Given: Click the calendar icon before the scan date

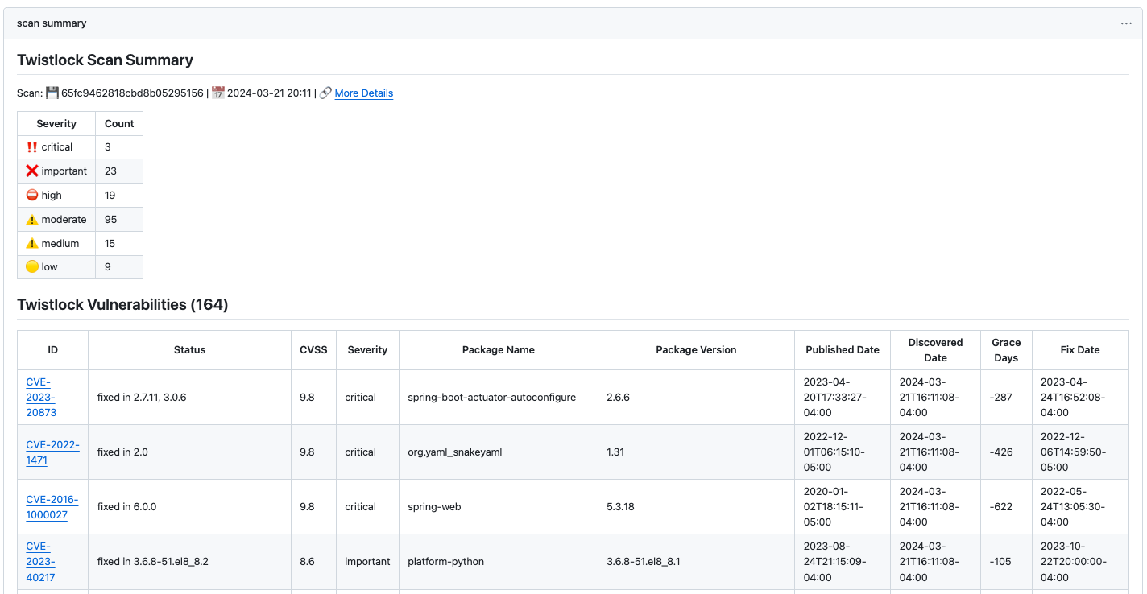Looking at the screenshot, I should [x=217, y=93].
